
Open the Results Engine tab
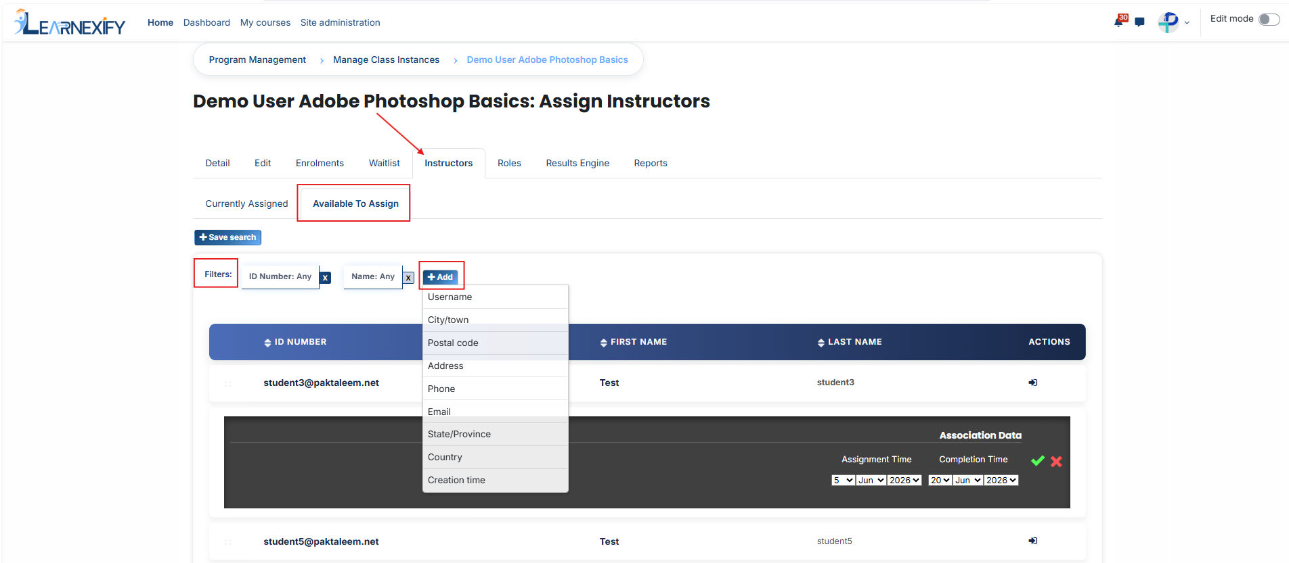577,164
